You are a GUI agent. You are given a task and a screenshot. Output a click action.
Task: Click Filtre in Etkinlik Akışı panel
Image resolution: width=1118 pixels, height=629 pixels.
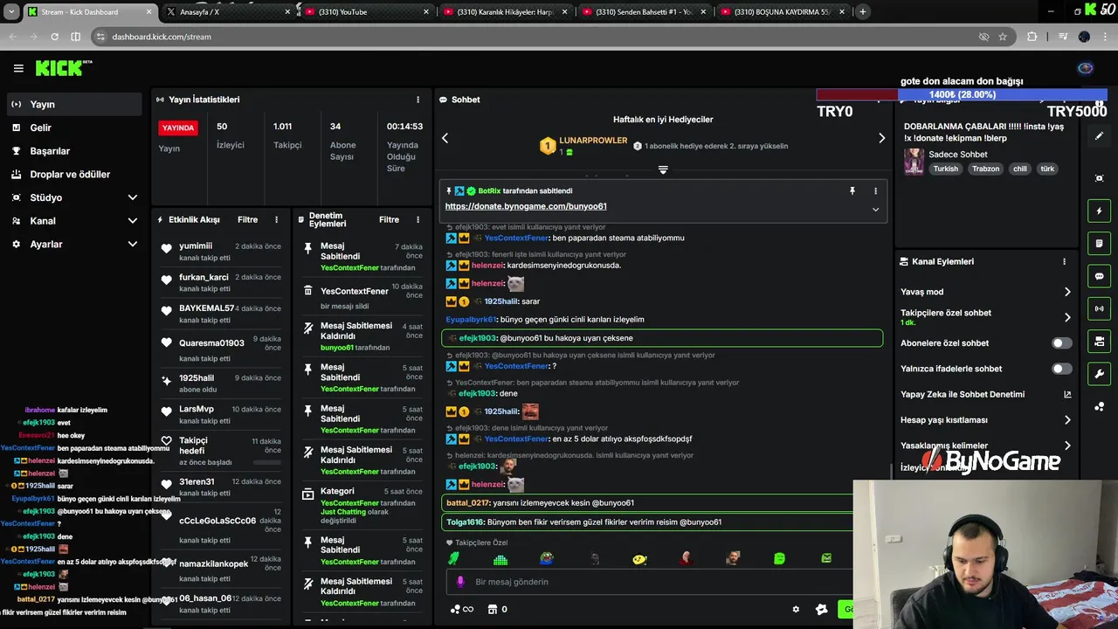[248, 219]
